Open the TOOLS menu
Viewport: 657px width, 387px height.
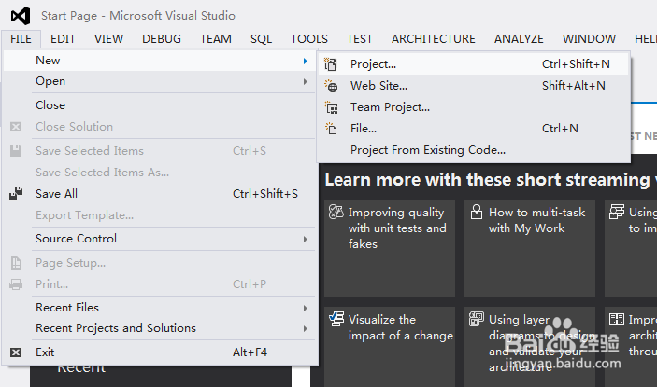pyautogui.click(x=309, y=39)
